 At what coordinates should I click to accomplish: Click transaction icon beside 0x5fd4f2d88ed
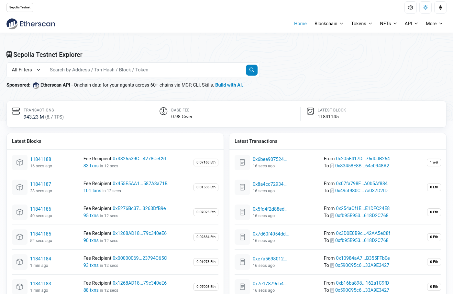tap(242, 212)
